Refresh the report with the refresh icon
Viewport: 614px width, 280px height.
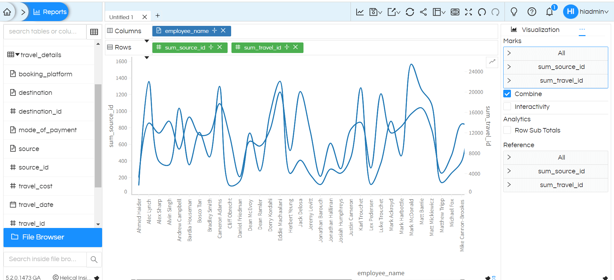point(410,12)
